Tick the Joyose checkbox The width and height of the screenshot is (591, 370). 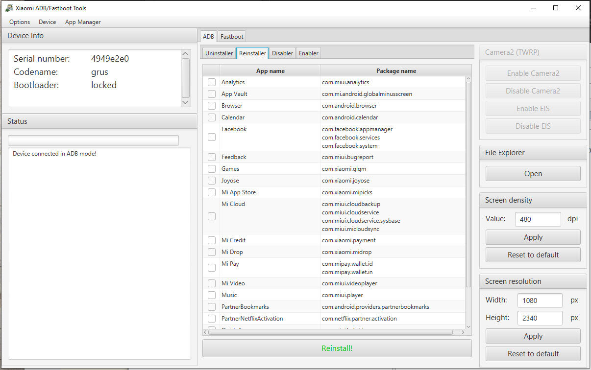(x=212, y=181)
